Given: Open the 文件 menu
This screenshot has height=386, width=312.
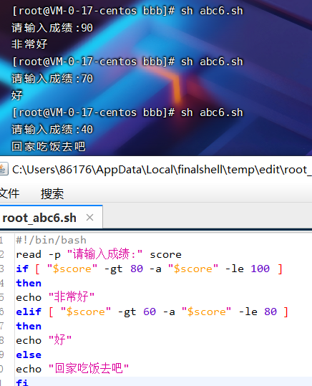Looking at the screenshot, I should (x=9, y=193).
